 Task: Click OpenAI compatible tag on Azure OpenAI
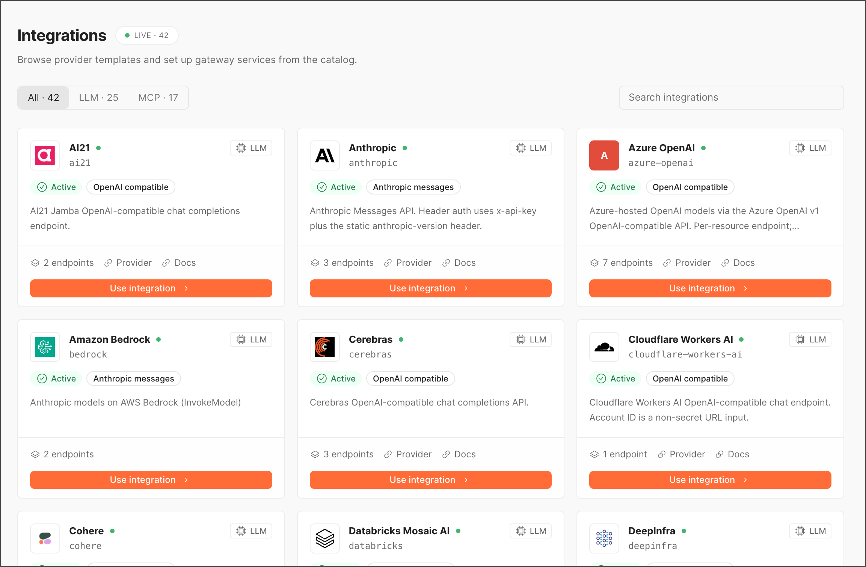pyautogui.click(x=690, y=187)
